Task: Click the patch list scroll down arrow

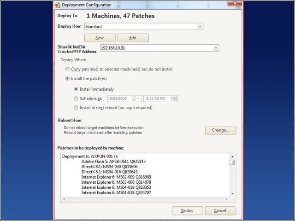Action: (232, 193)
